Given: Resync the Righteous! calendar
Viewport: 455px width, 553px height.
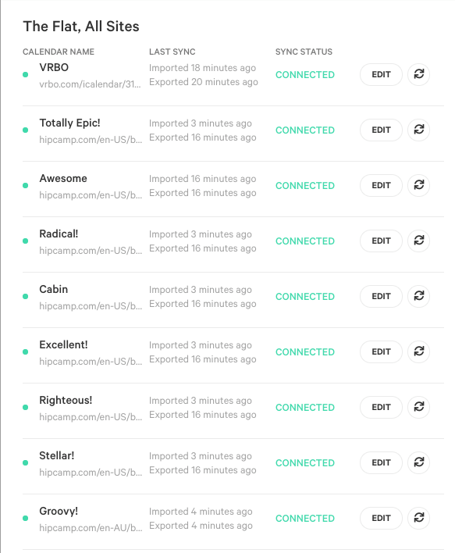Looking at the screenshot, I should (x=418, y=407).
